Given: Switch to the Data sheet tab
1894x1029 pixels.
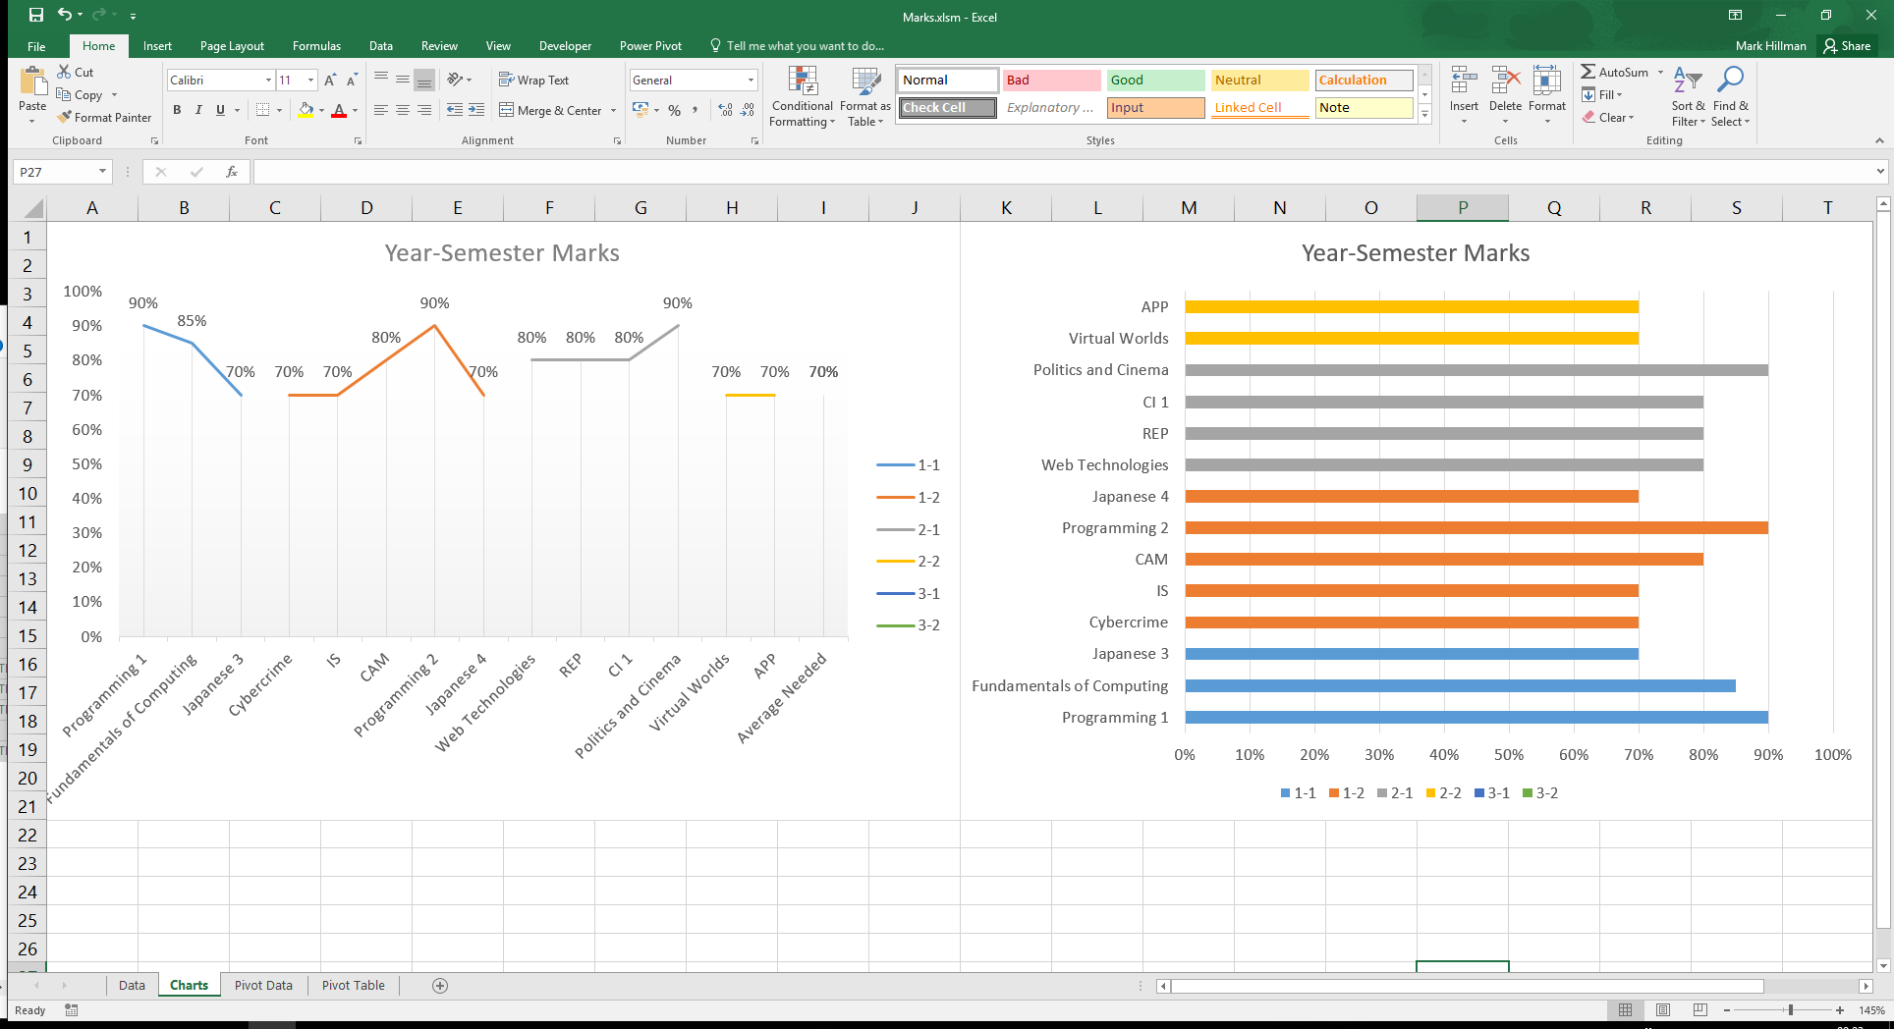Looking at the screenshot, I should coord(132,986).
